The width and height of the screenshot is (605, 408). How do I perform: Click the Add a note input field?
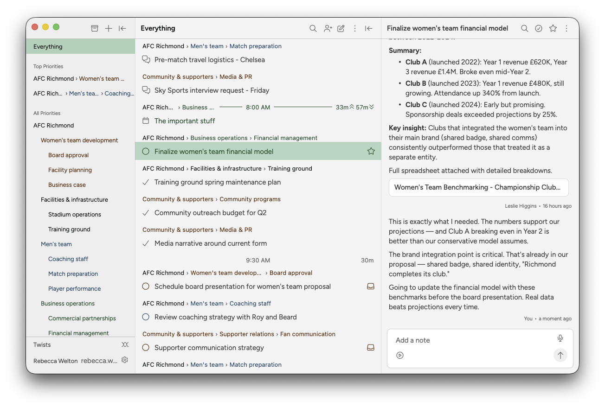tap(471, 340)
